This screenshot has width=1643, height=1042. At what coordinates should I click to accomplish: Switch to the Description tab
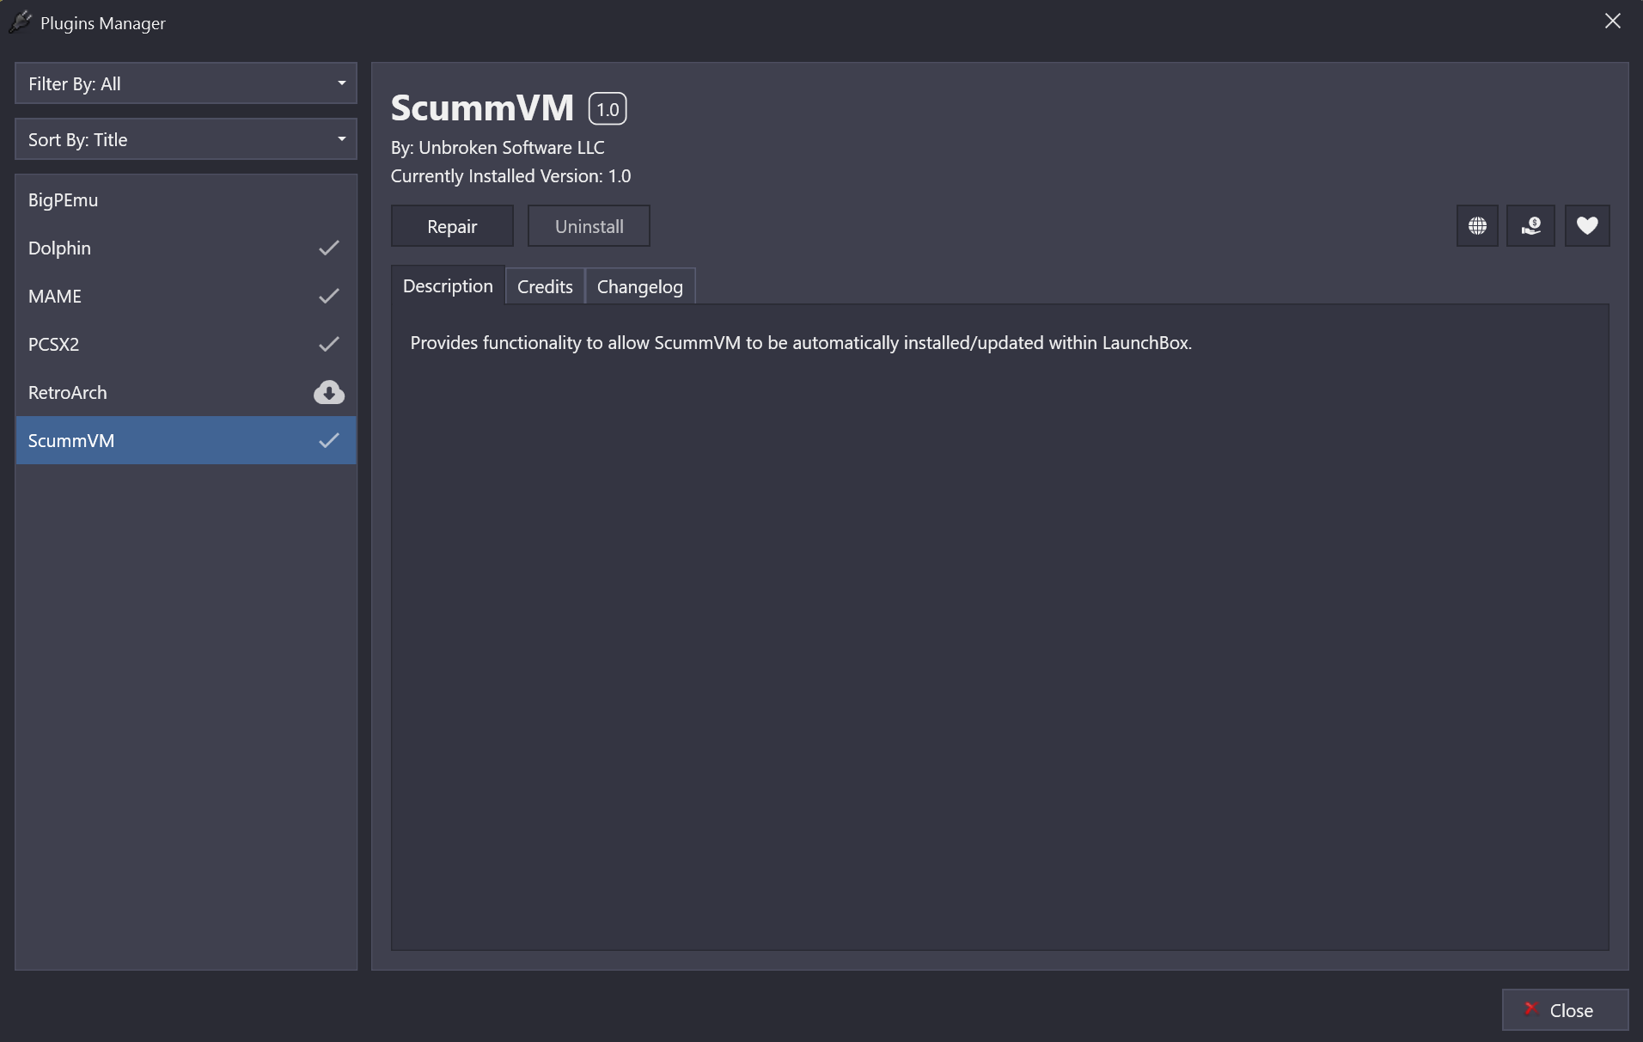pos(448,285)
